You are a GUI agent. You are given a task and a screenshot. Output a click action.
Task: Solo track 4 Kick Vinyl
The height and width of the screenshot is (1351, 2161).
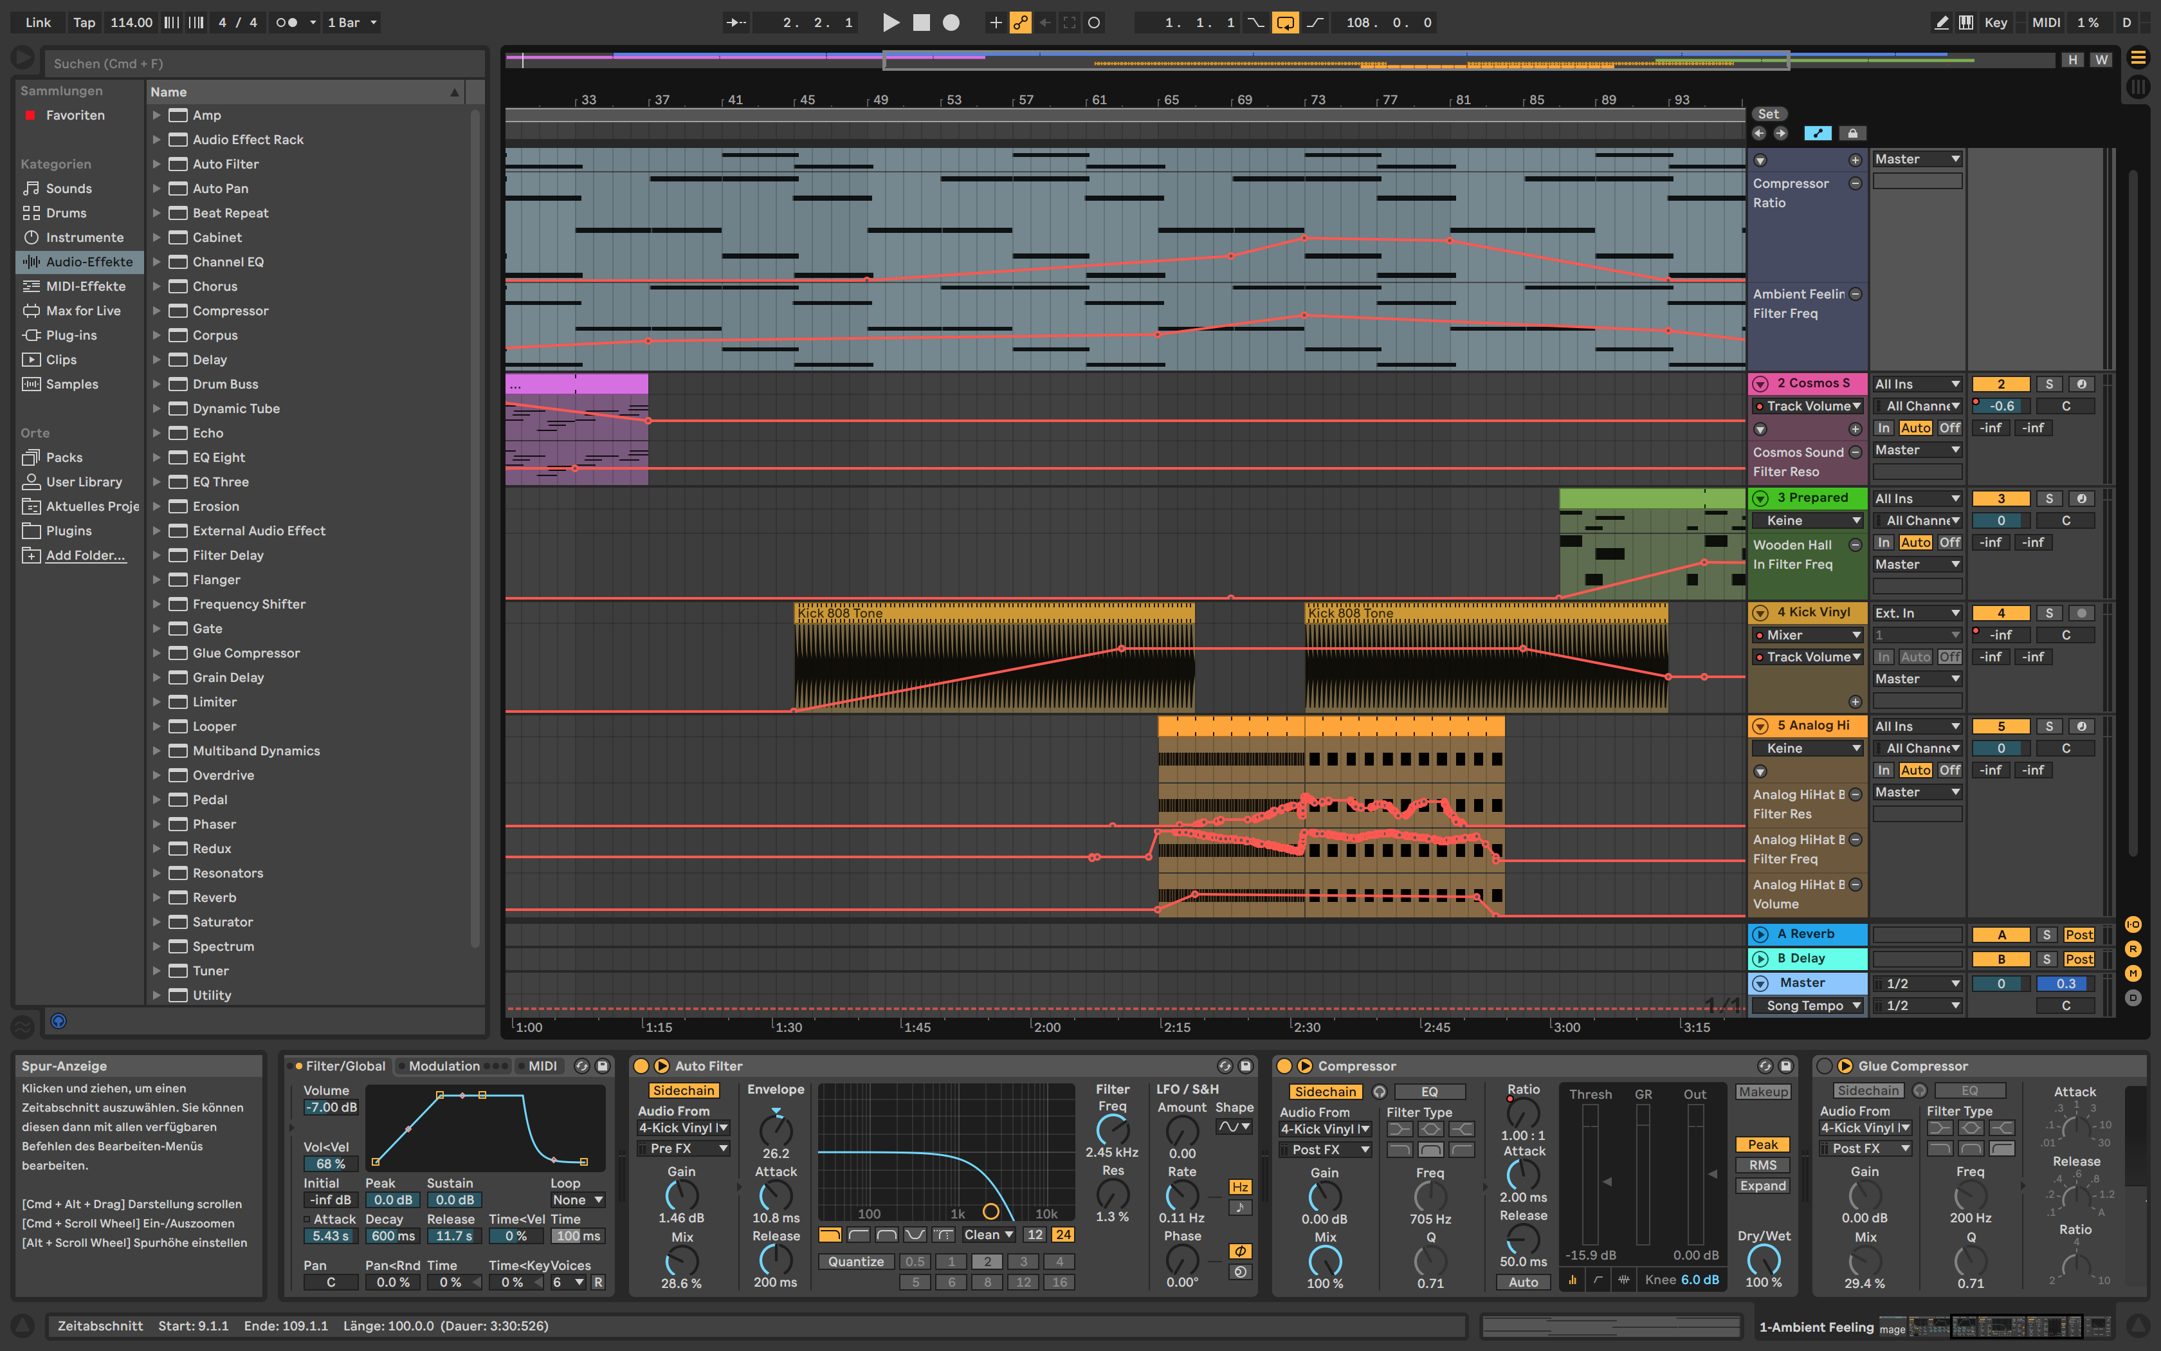pos(2048,613)
